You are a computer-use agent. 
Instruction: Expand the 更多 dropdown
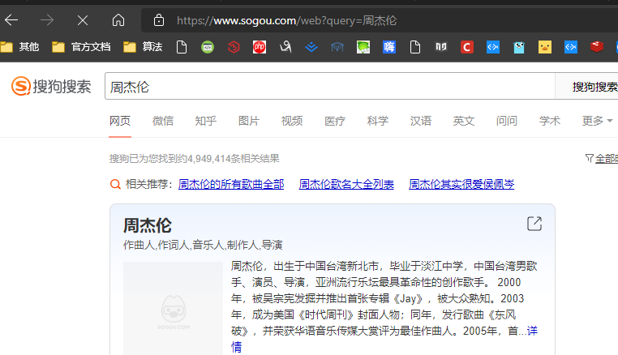[x=597, y=121]
